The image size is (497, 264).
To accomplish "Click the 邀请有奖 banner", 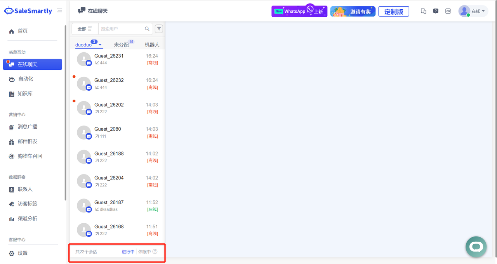I will (353, 12).
